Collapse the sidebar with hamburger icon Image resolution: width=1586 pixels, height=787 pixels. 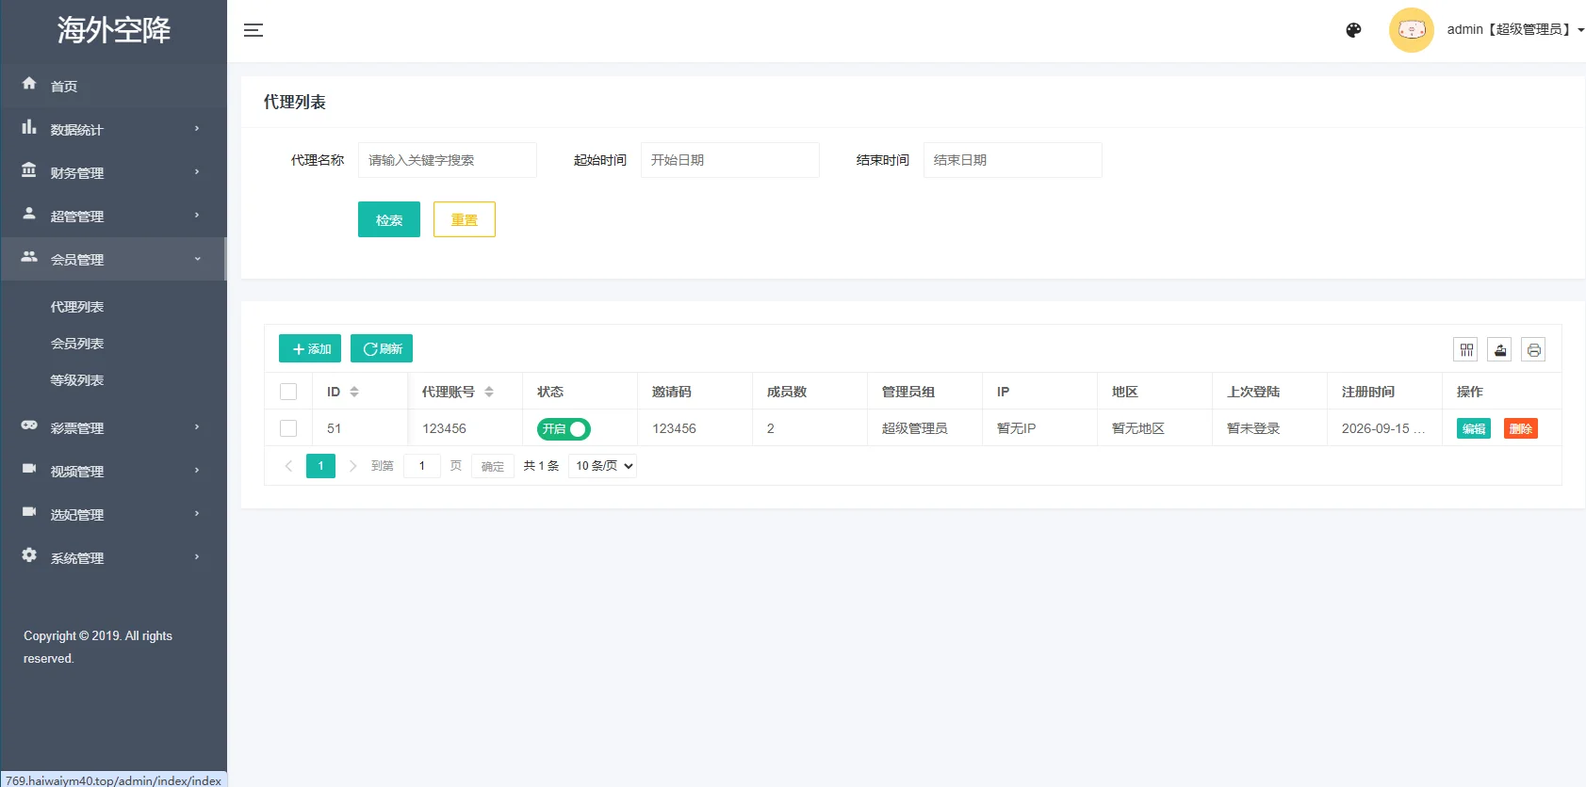(x=253, y=30)
